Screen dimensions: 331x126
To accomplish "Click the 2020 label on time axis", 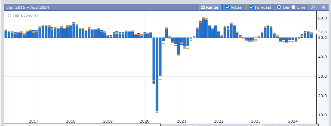I will pyautogui.click(x=145, y=121).
